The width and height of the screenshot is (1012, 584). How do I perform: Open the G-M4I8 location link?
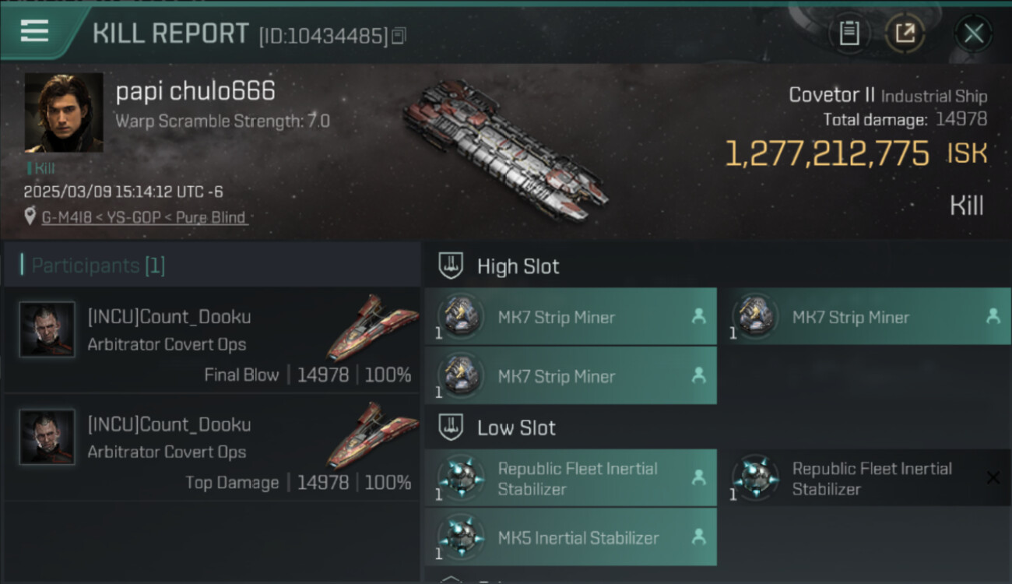144,217
